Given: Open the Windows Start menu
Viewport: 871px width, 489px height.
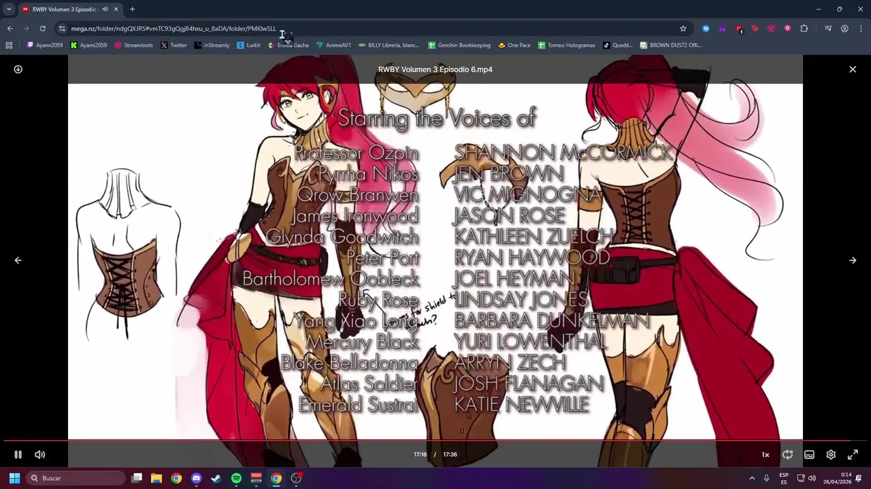Looking at the screenshot, I should tap(14, 478).
